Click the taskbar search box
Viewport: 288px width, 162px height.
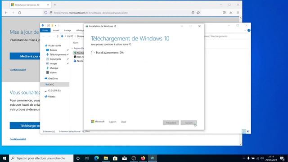click(x=41, y=158)
